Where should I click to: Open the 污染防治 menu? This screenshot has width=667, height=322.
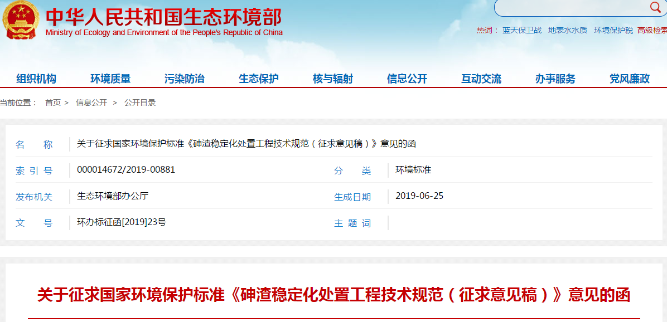click(x=185, y=79)
